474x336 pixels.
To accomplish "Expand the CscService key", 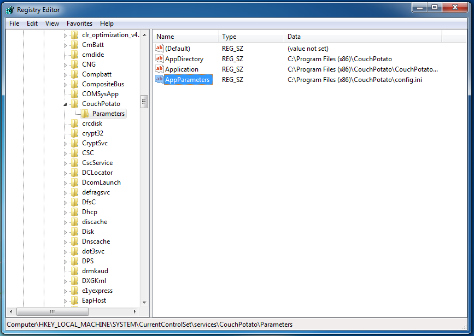I will pos(65,163).
